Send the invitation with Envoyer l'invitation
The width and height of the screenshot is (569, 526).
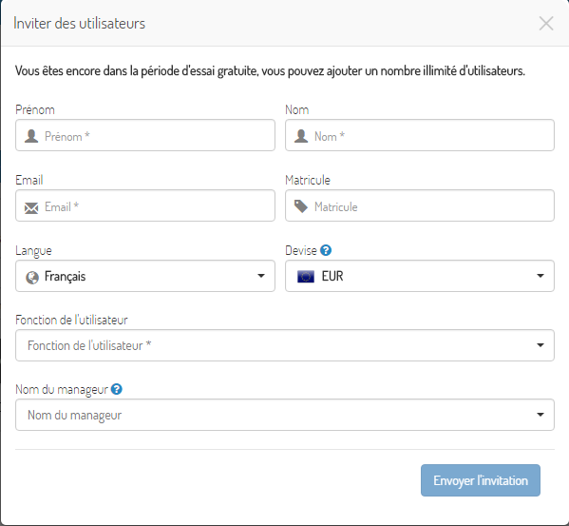481,480
